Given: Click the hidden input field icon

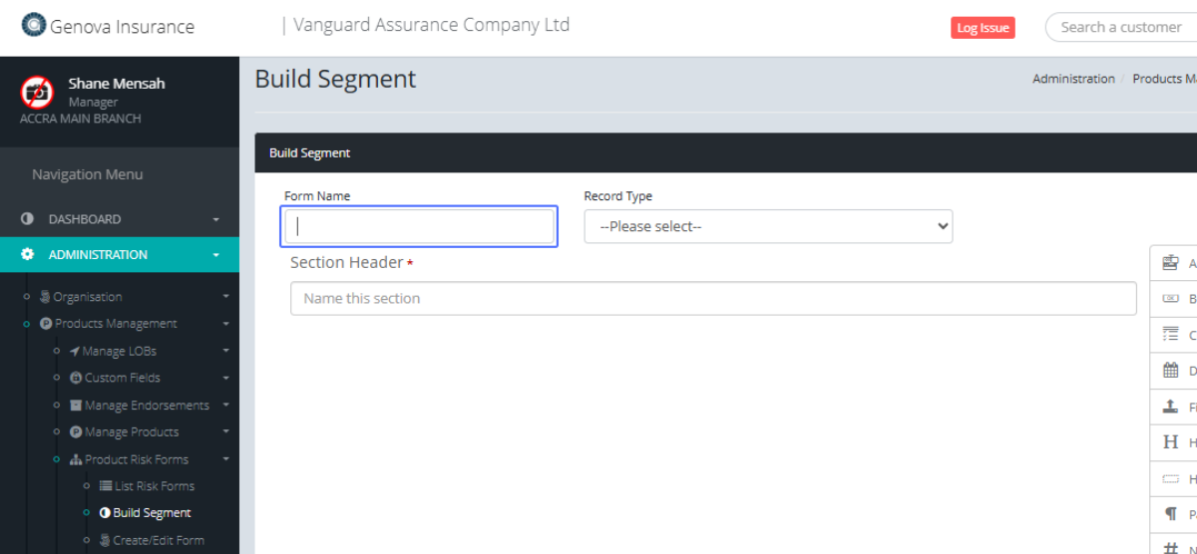Looking at the screenshot, I should tap(1171, 479).
